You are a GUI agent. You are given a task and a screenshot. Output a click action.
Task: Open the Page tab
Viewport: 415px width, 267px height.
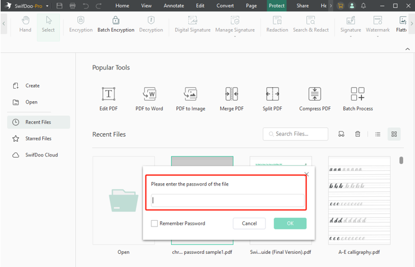tap(251, 5)
